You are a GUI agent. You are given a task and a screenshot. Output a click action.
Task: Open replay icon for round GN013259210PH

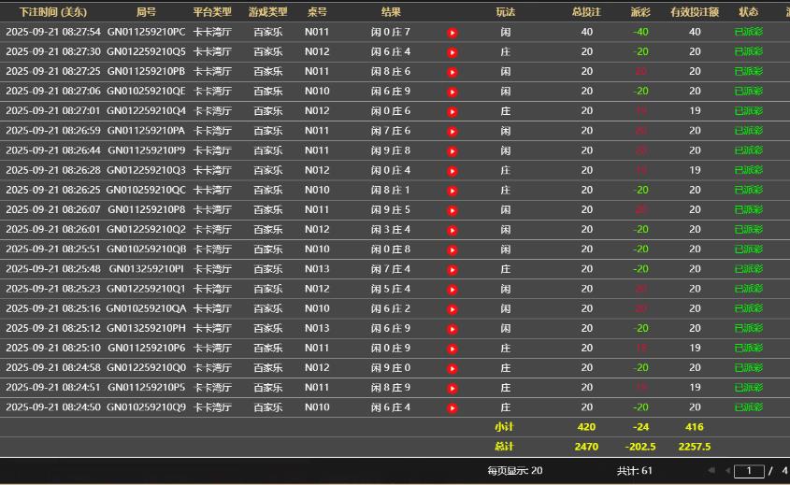tap(452, 329)
